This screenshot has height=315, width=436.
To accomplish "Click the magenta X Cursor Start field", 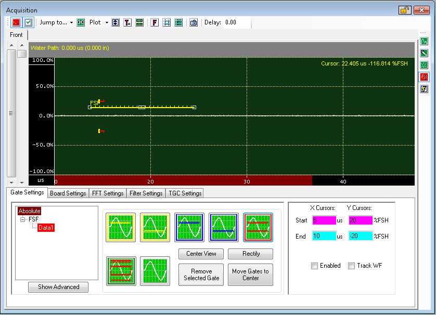I will (323, 220).
